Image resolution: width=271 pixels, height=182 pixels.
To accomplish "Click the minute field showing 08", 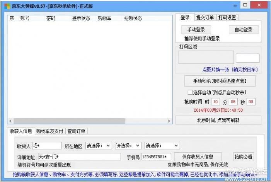I will [x=233, y=102].
